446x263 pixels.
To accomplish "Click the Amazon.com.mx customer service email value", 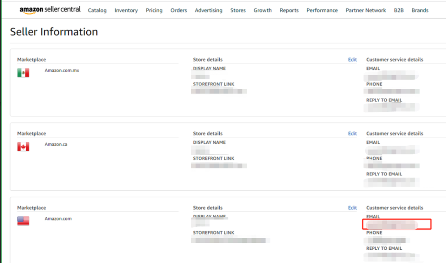I will [x=391, y=76].
